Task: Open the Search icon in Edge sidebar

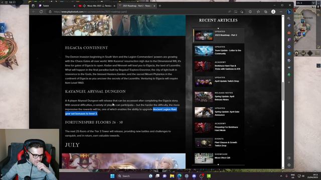Action: tap(289, 18)
